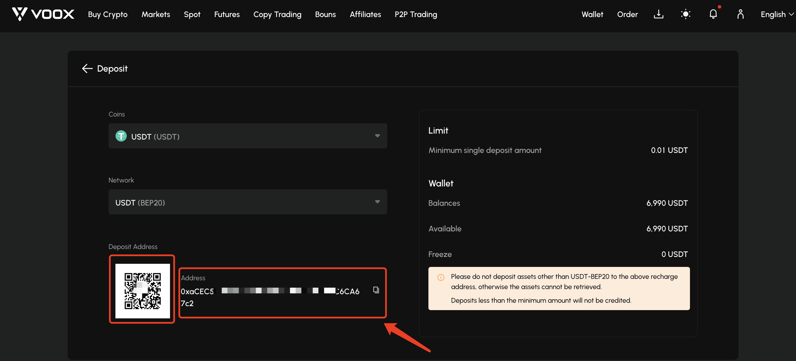
Task: Open the user profile icon
Action: [740, 14]
